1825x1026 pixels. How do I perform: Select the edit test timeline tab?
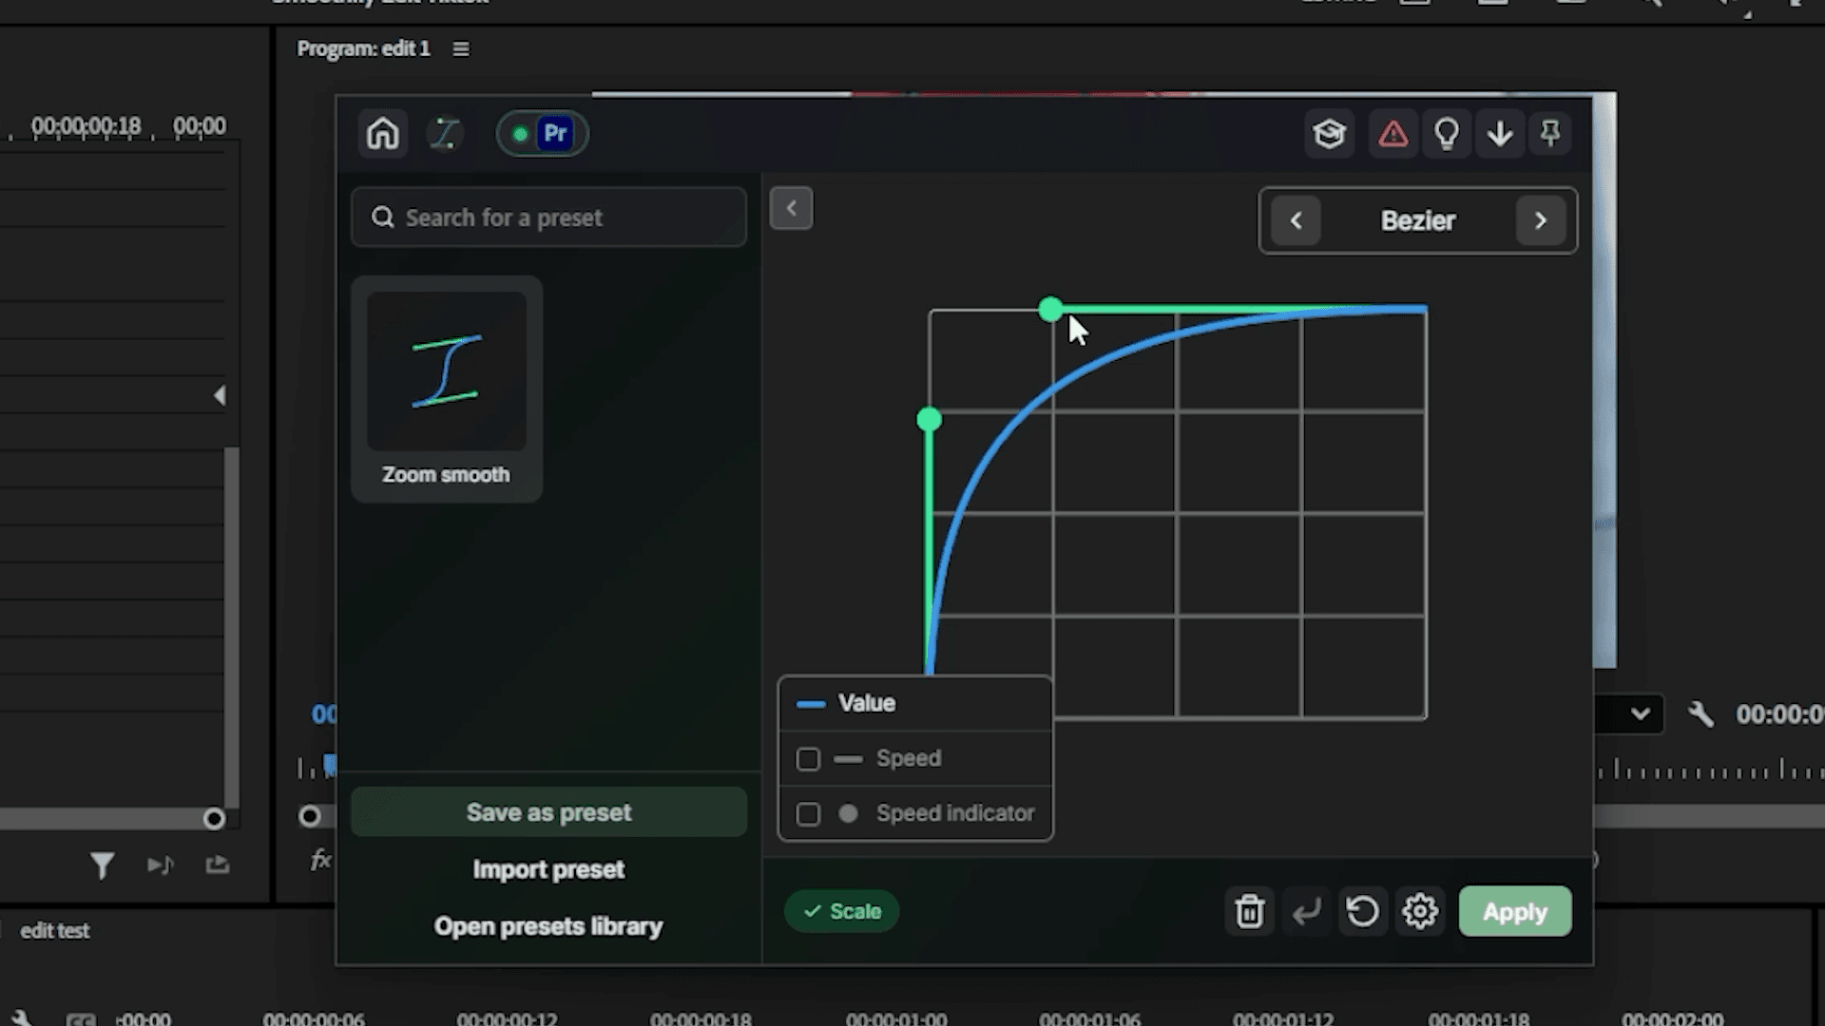point(55,931)
